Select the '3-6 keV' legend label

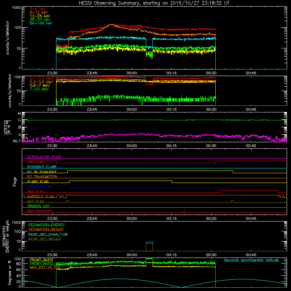point(37,9)
